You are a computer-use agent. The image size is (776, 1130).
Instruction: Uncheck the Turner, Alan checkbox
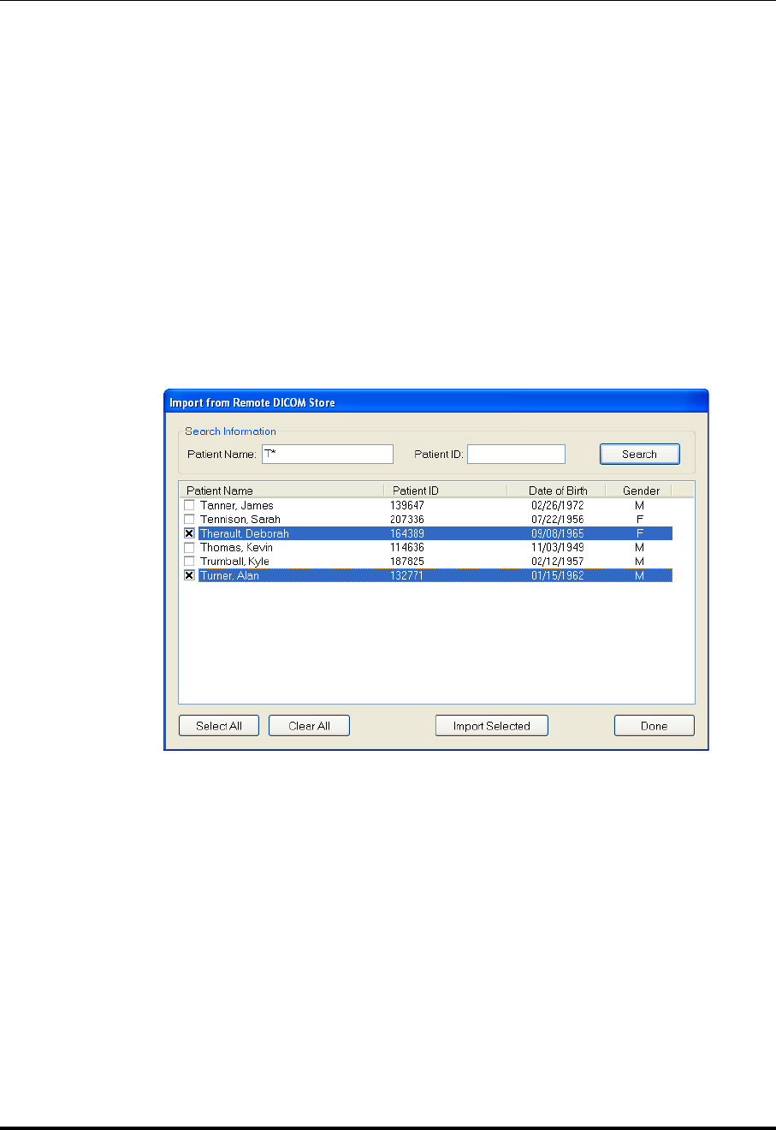tap(189, 575)
